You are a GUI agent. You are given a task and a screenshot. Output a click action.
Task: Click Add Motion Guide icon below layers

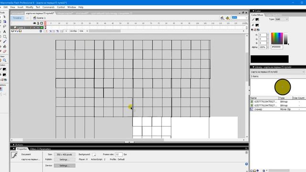pyautogui.click(x=16, y=31)
